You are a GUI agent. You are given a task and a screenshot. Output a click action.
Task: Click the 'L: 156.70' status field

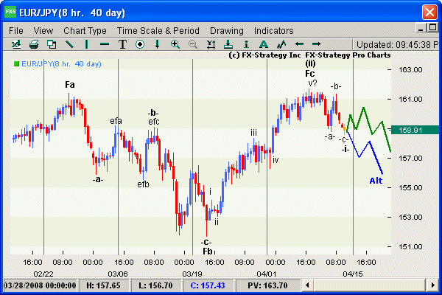[x=155, y=285]
